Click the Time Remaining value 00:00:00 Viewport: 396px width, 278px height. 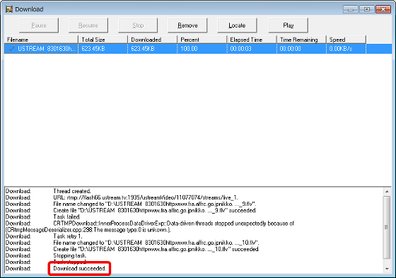pos(290,49)
